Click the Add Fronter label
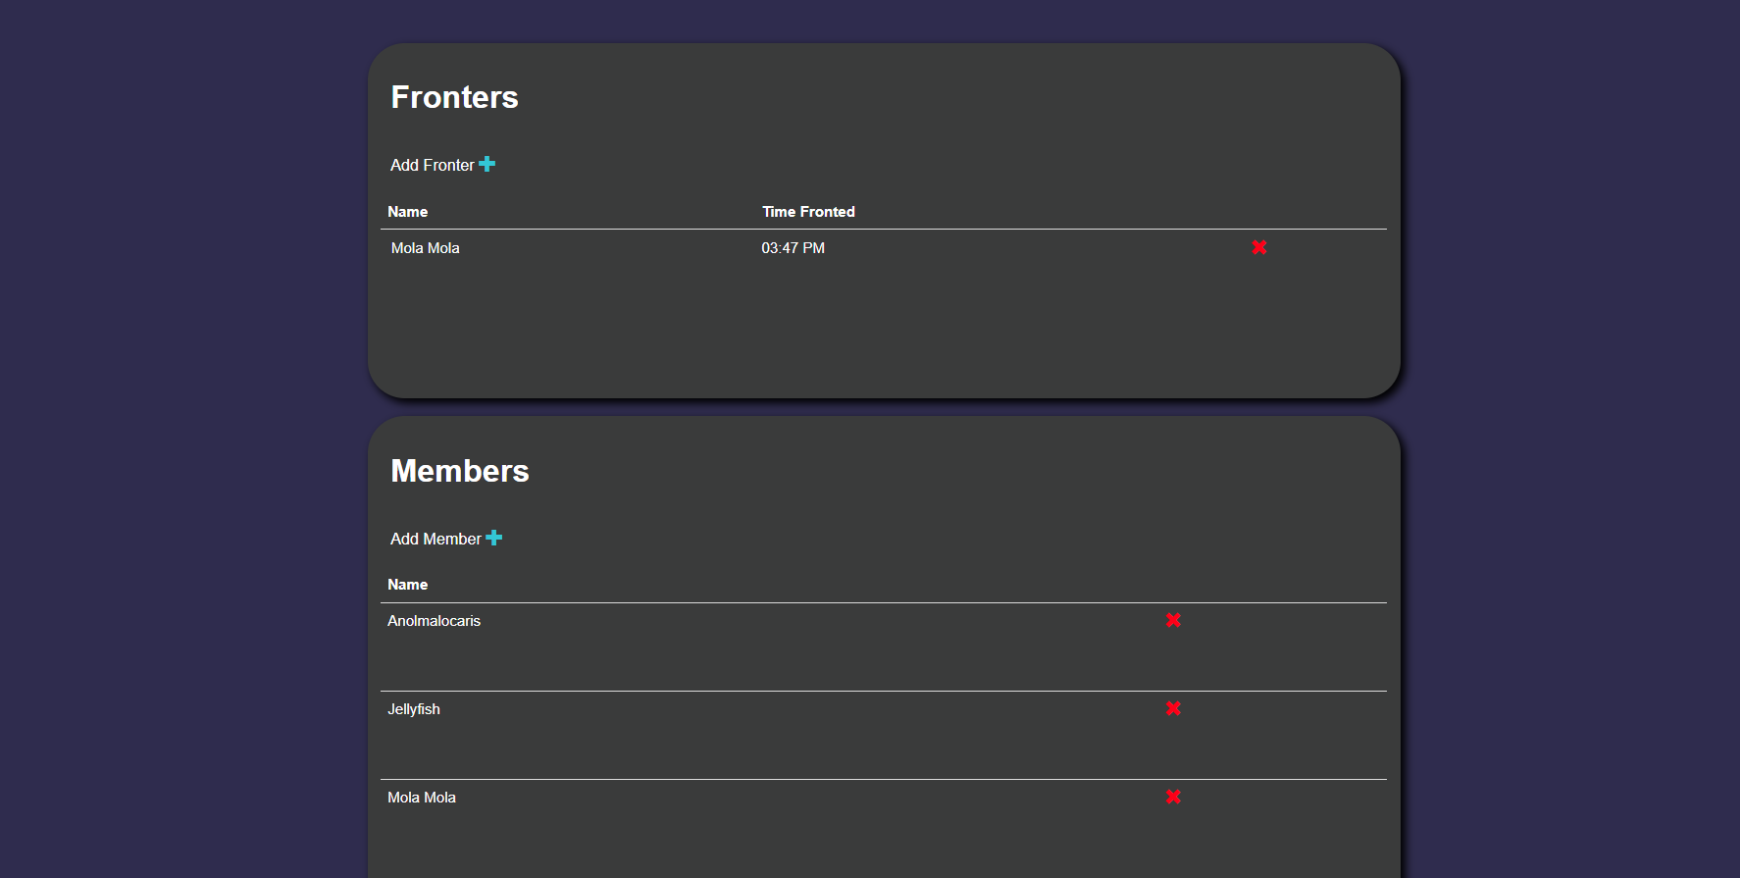 pos(432,165)
